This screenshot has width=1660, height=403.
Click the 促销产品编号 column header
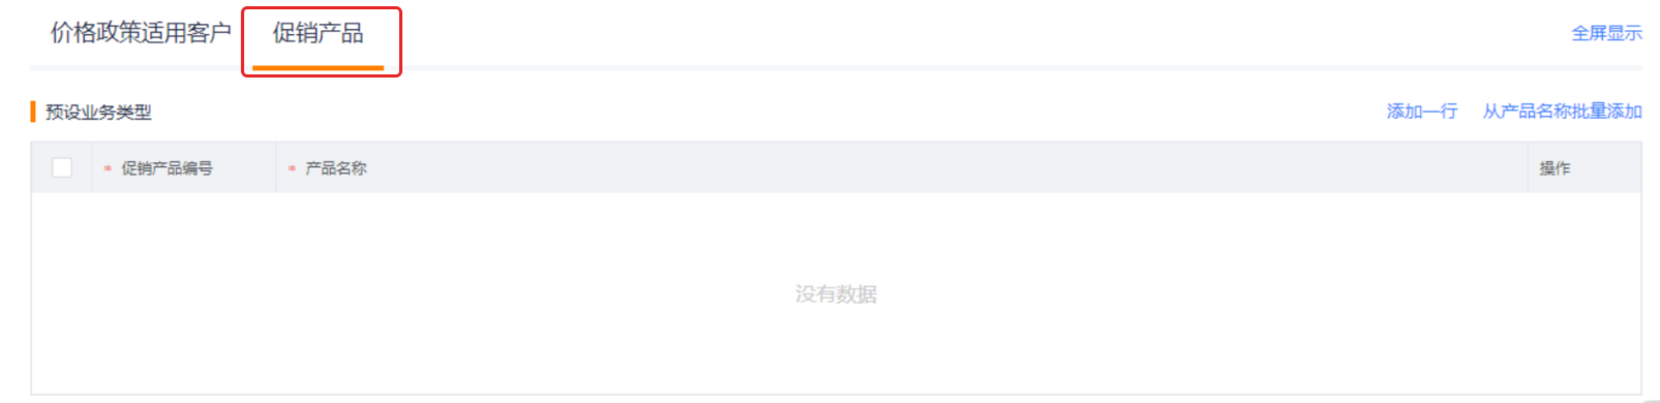(167, 168)
